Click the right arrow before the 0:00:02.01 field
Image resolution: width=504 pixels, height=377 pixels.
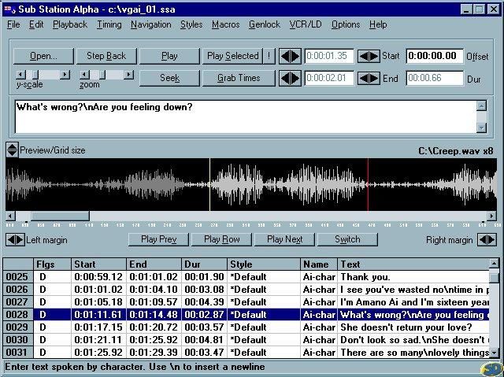295,78
